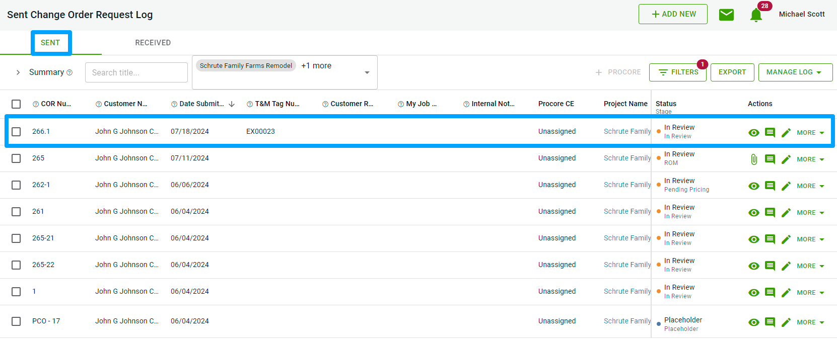Select the Sent tab
Screen dimensions: 837x341
pos(50,43)
